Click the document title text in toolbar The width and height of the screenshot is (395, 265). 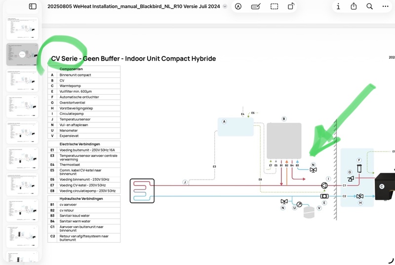pyautogui.click(x=133, y=6)
